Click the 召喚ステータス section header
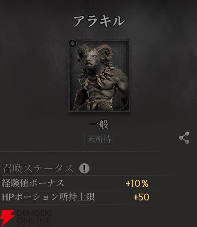The width and height of the screenshot is (197, 227). click(x=38, y=168)
